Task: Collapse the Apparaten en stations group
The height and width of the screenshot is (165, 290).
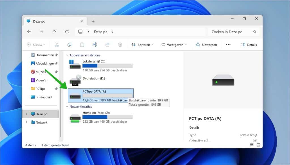Action: tap(67, 55)
